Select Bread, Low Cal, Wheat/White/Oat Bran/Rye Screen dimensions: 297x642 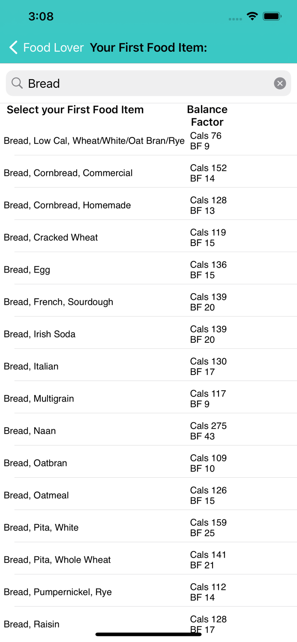pyautogui.click(x=94, y=140)
